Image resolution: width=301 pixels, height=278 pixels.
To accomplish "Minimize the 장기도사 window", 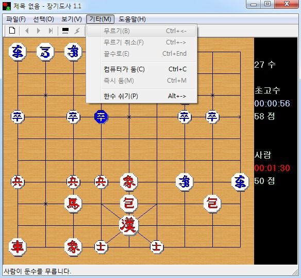I will point(254,4).
